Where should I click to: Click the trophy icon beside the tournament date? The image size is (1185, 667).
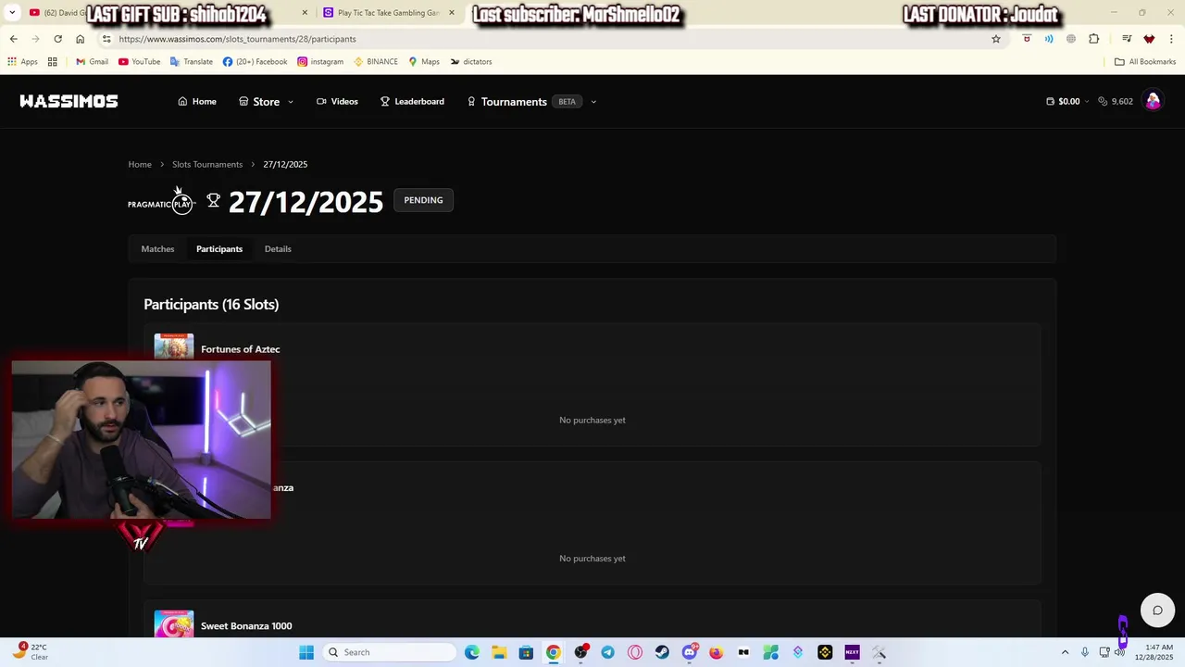213,200
